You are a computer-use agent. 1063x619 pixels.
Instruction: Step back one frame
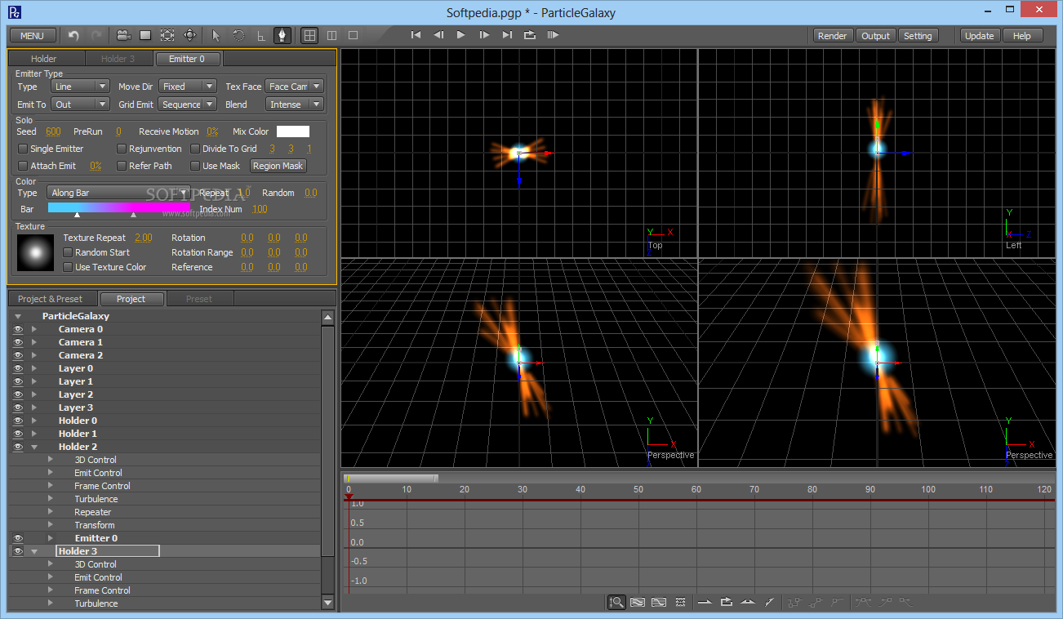(438, 35)
